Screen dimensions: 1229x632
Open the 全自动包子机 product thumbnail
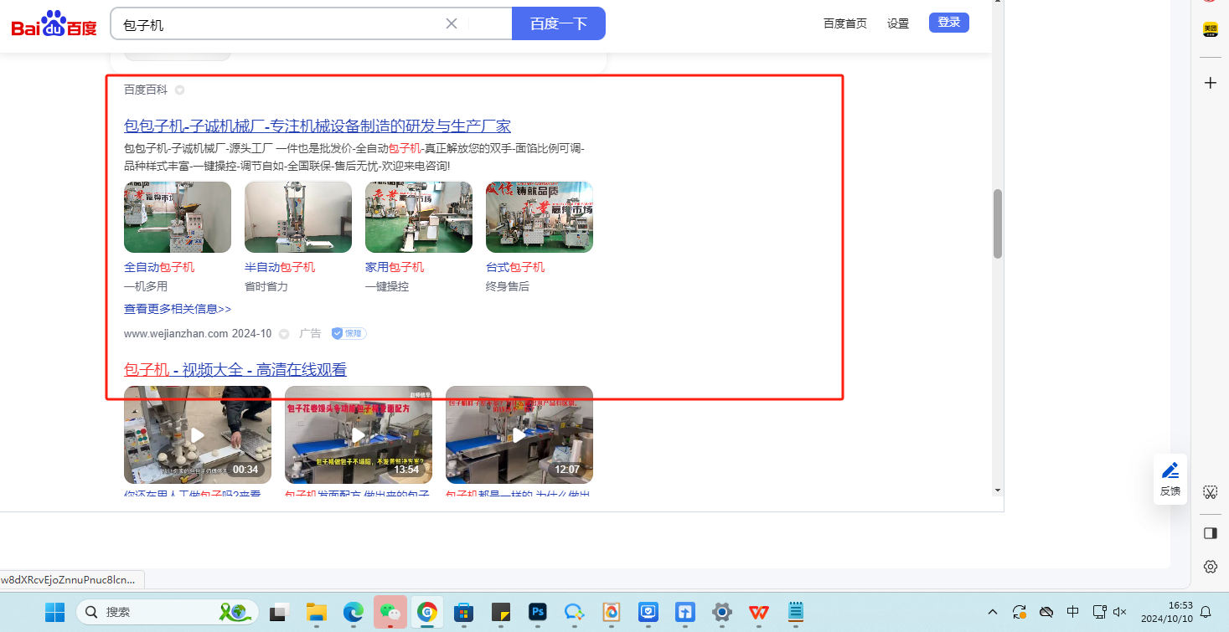click(x=178, y=217)
